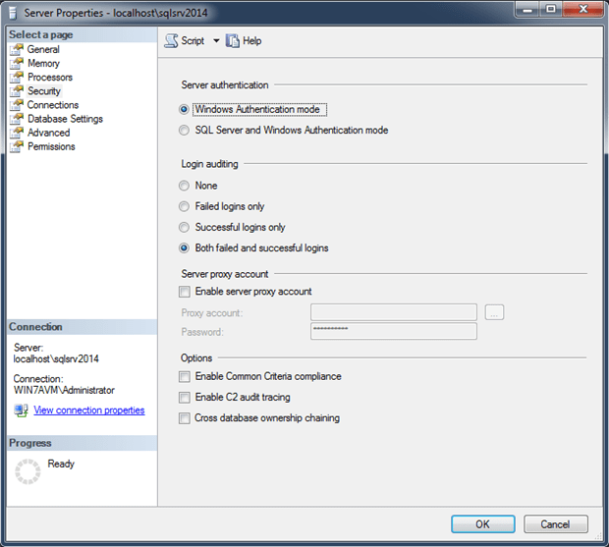Viewport: 609px width, 547px height.
Task: Click the Server proxy account heading
Action: pyautogui.click(x=225, y=274)
